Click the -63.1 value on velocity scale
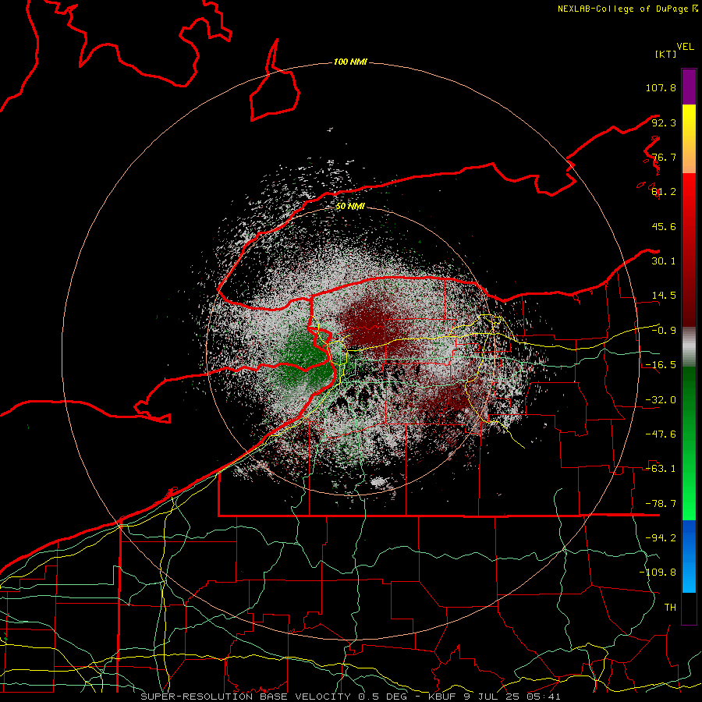This screenshot has width=702, height=702. pos(661,469)
